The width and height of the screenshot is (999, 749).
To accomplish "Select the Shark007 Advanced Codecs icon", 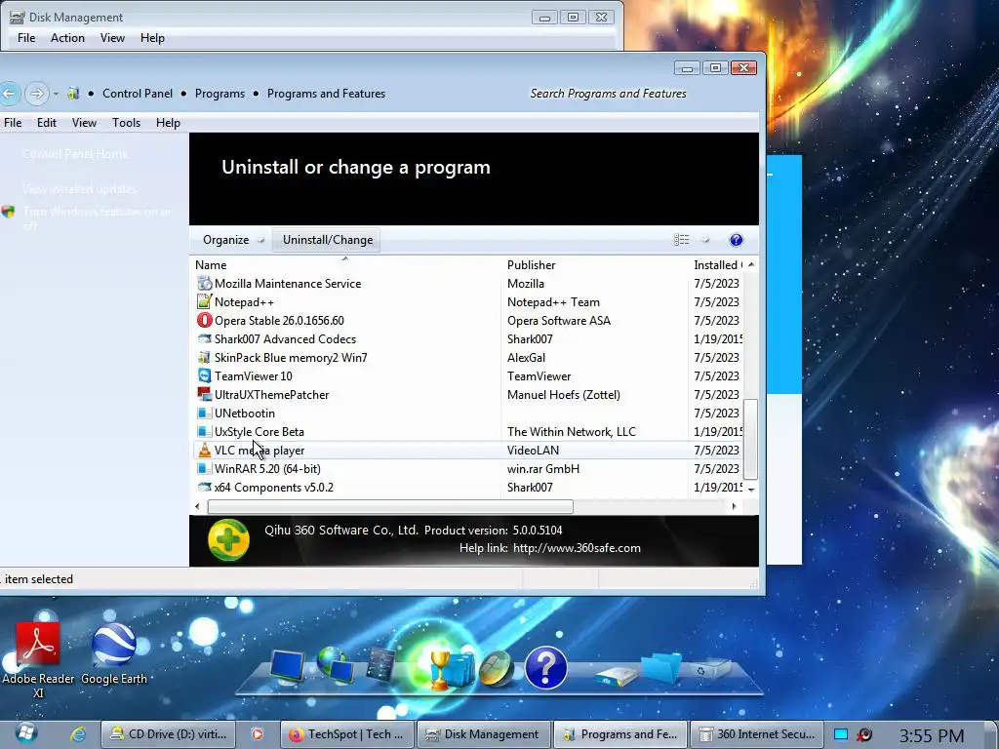I will click(204, 338).
